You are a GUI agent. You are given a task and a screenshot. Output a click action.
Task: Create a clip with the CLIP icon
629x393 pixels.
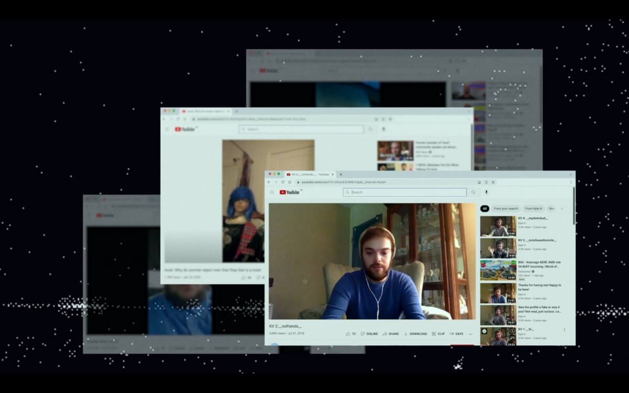pos(439,333)
